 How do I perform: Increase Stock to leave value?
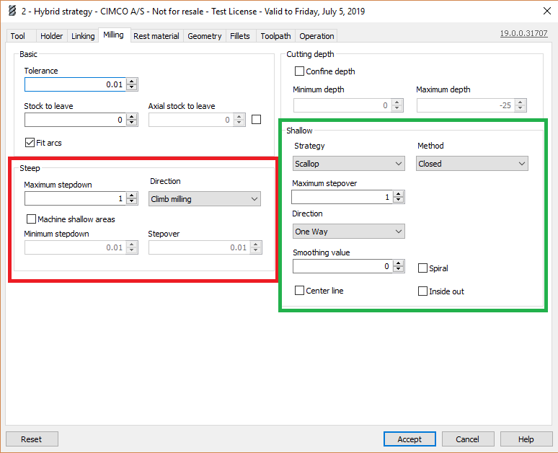pos(132,117)
